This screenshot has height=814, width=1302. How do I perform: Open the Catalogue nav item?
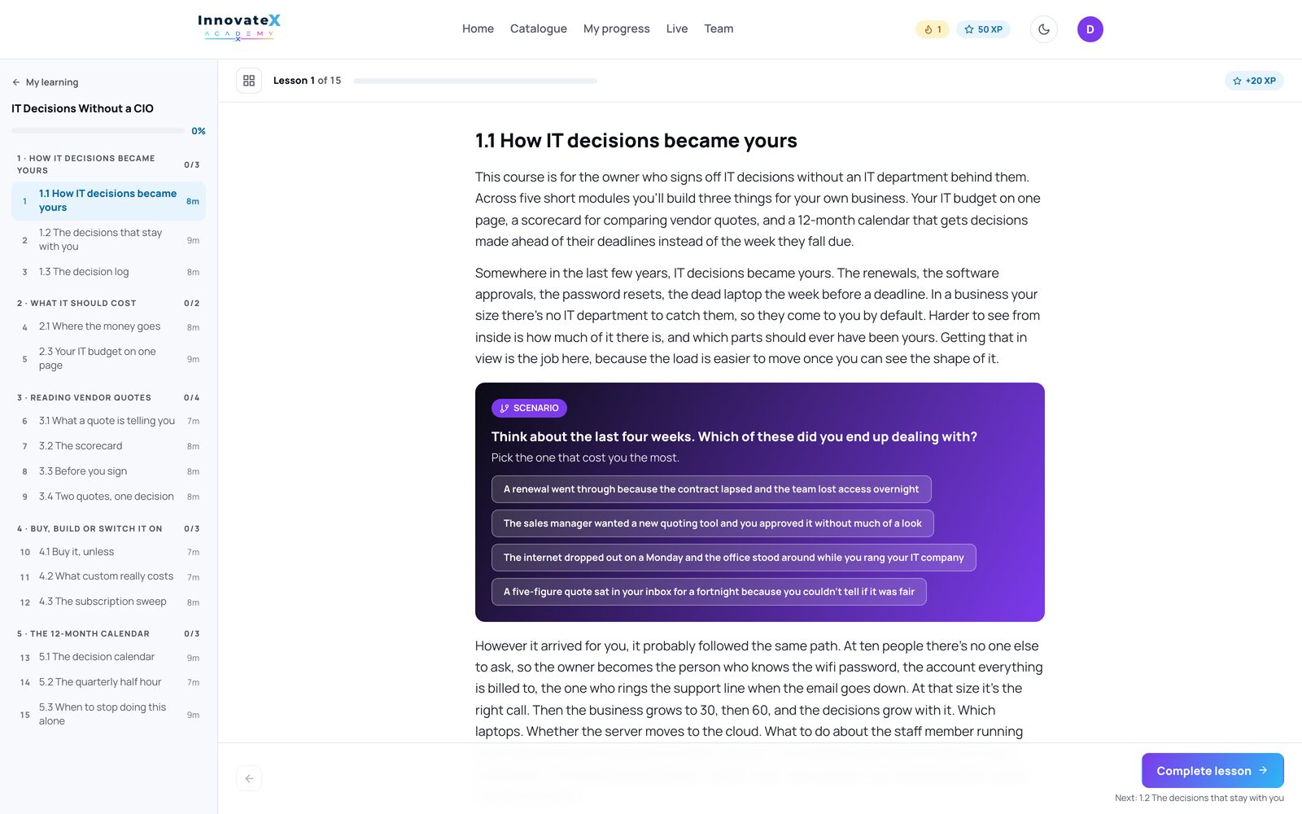[x=539, y=28]
